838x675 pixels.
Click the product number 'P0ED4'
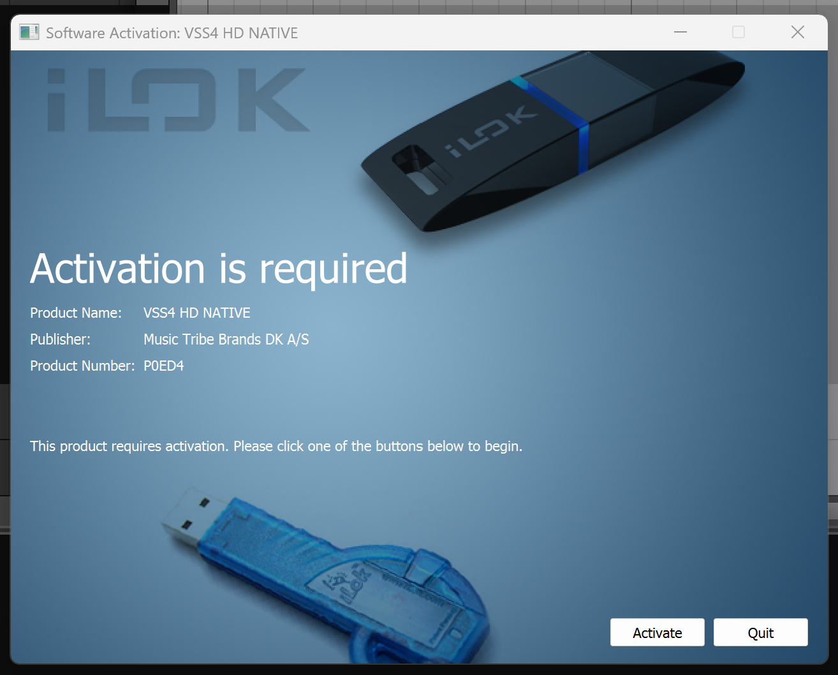tap(164, 366)
